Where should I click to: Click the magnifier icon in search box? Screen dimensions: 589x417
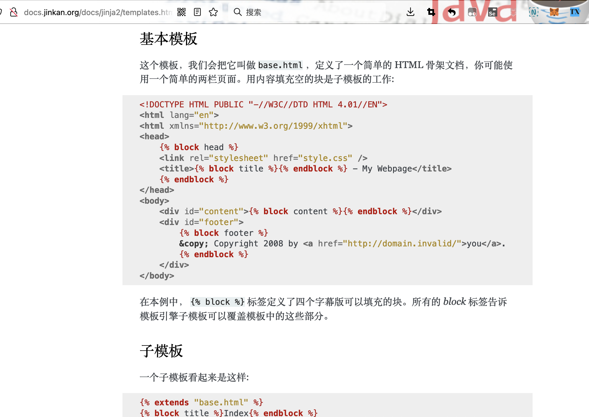(238, 12)
